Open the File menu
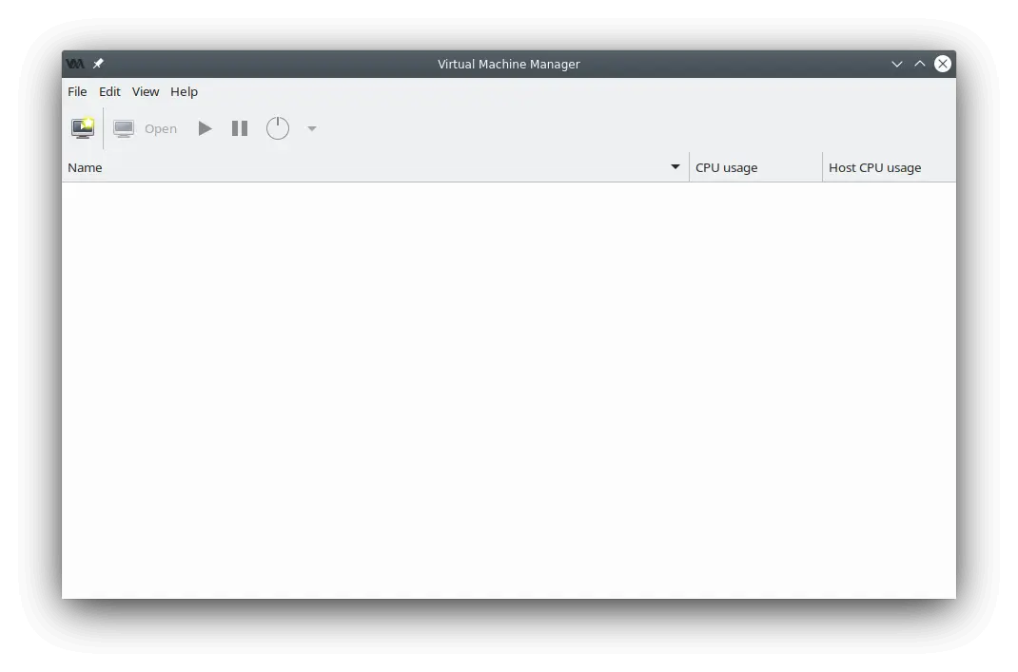Image resolution: width=1018 pixels, height=672 pixels. 77,91
